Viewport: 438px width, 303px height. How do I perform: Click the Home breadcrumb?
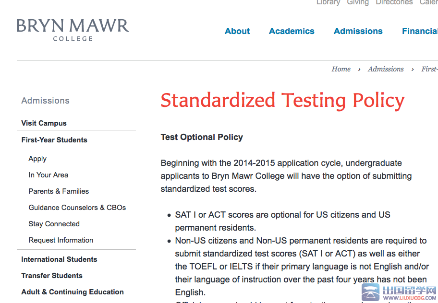point(341,69)
